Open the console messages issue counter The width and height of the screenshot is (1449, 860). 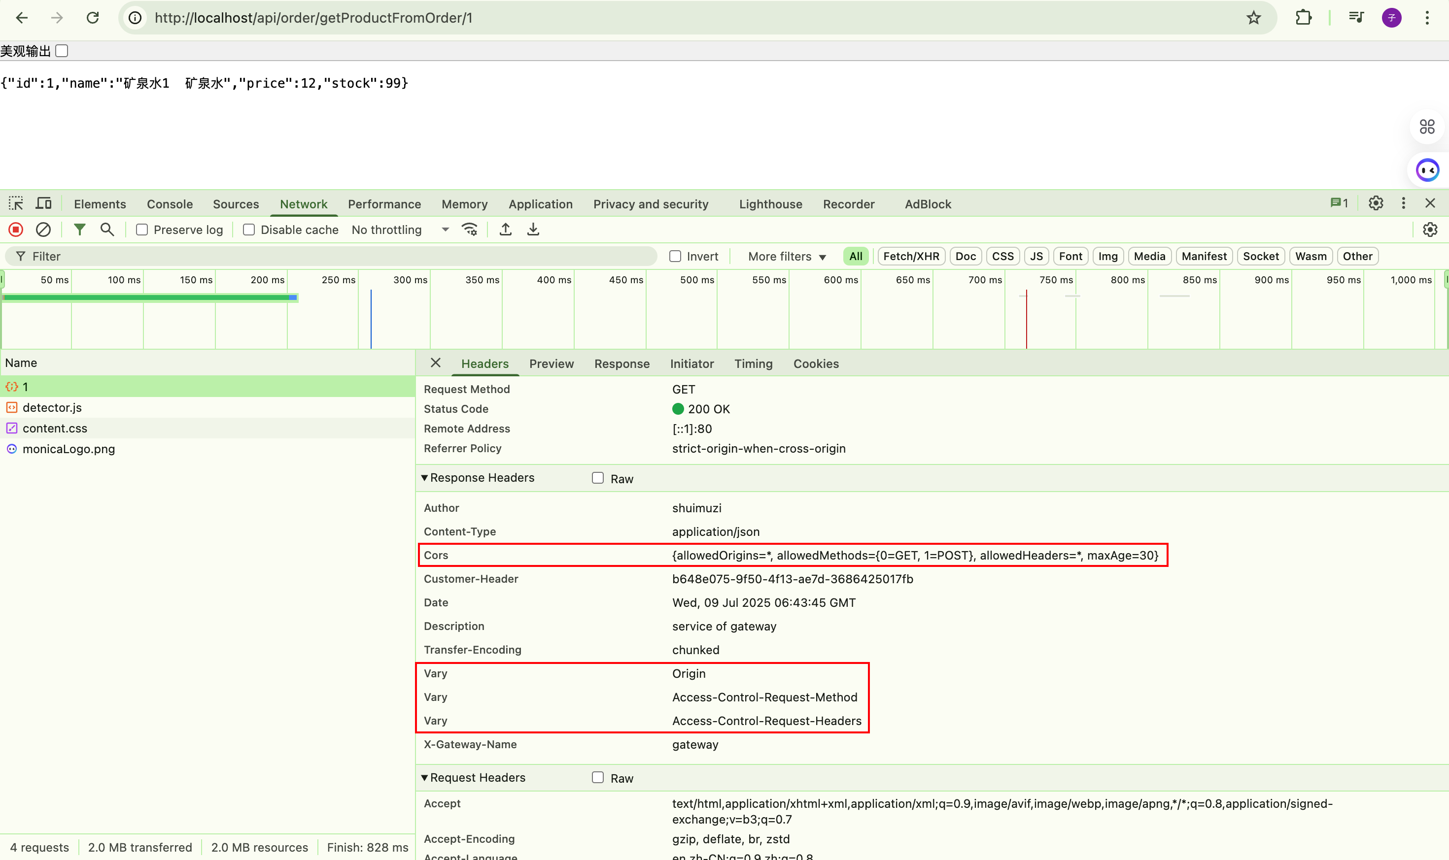pyautogui.click(x=1339, y=203)
